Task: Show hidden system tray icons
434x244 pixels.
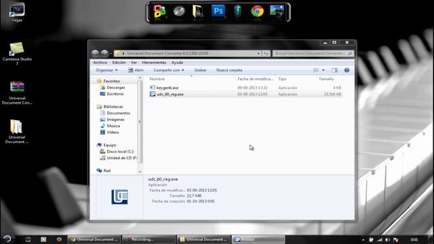Action: 363,240
